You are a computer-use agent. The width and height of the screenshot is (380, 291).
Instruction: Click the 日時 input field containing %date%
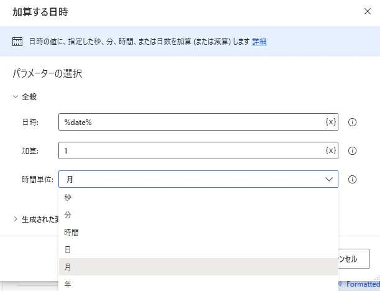[198, 122]
